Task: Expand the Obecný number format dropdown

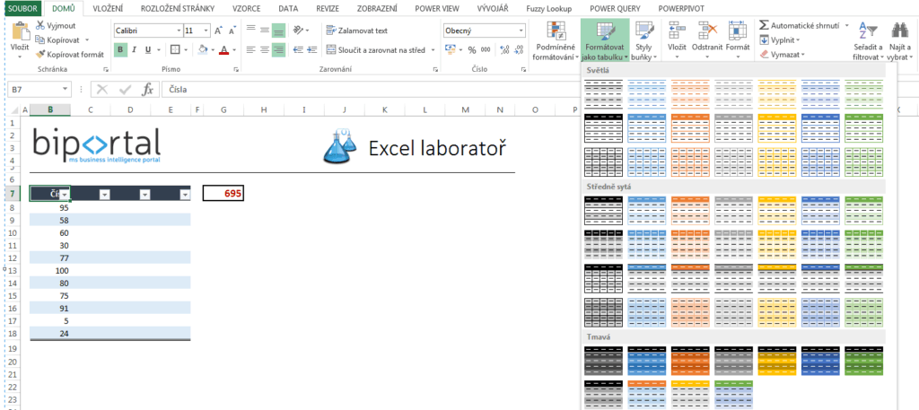Action: 520,30
